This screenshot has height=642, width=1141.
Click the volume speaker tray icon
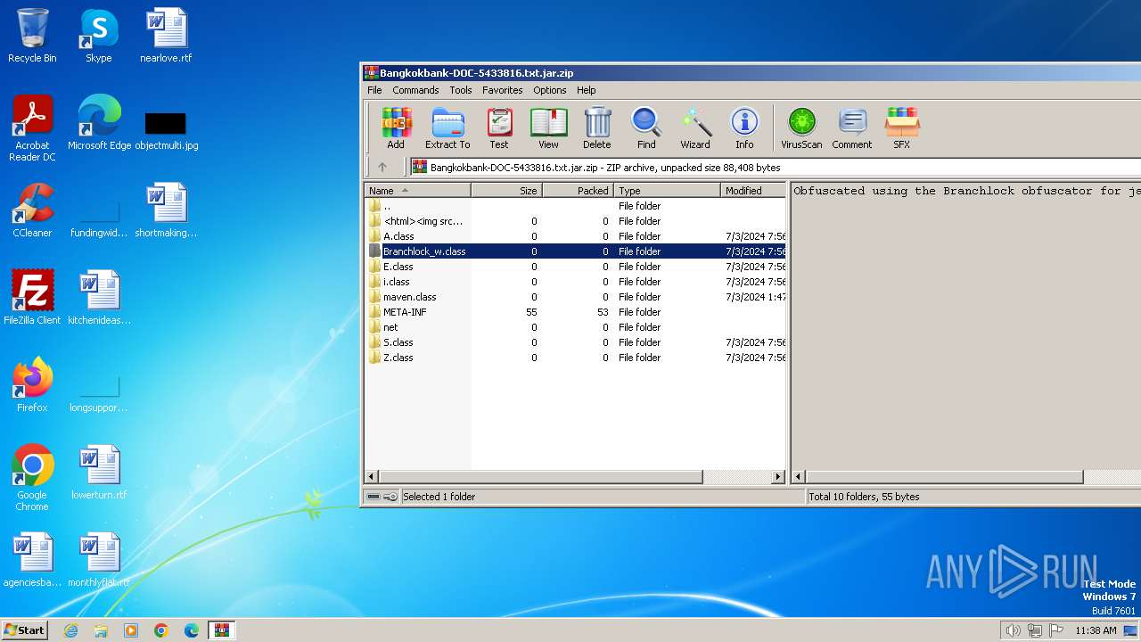(1014, 630)
